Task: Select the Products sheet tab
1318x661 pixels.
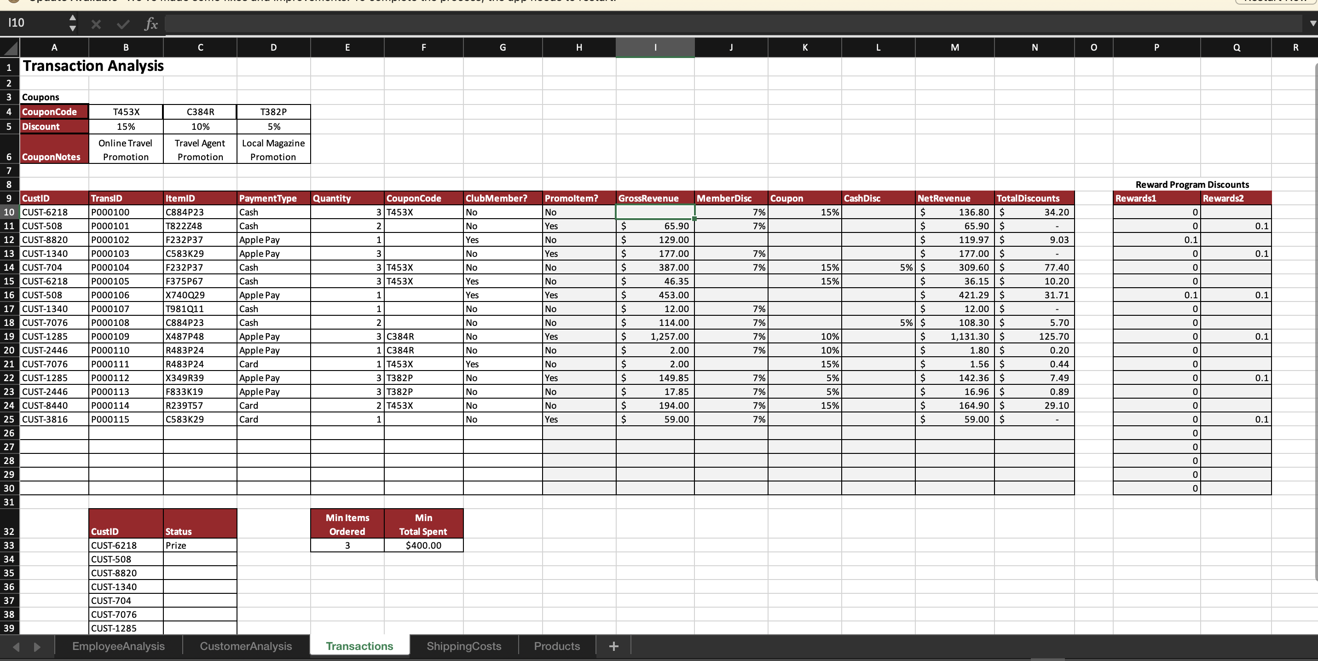Action: [x=556, y=646]
